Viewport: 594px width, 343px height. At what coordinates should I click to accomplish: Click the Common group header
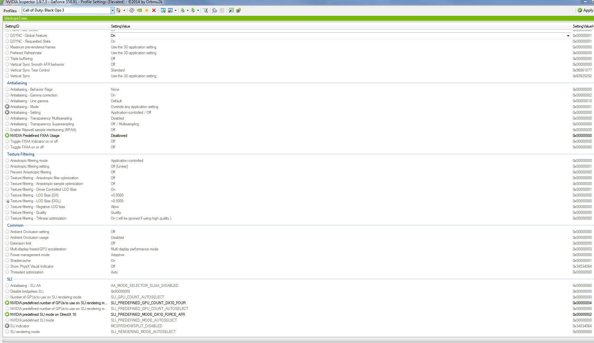tap(15, 225)
